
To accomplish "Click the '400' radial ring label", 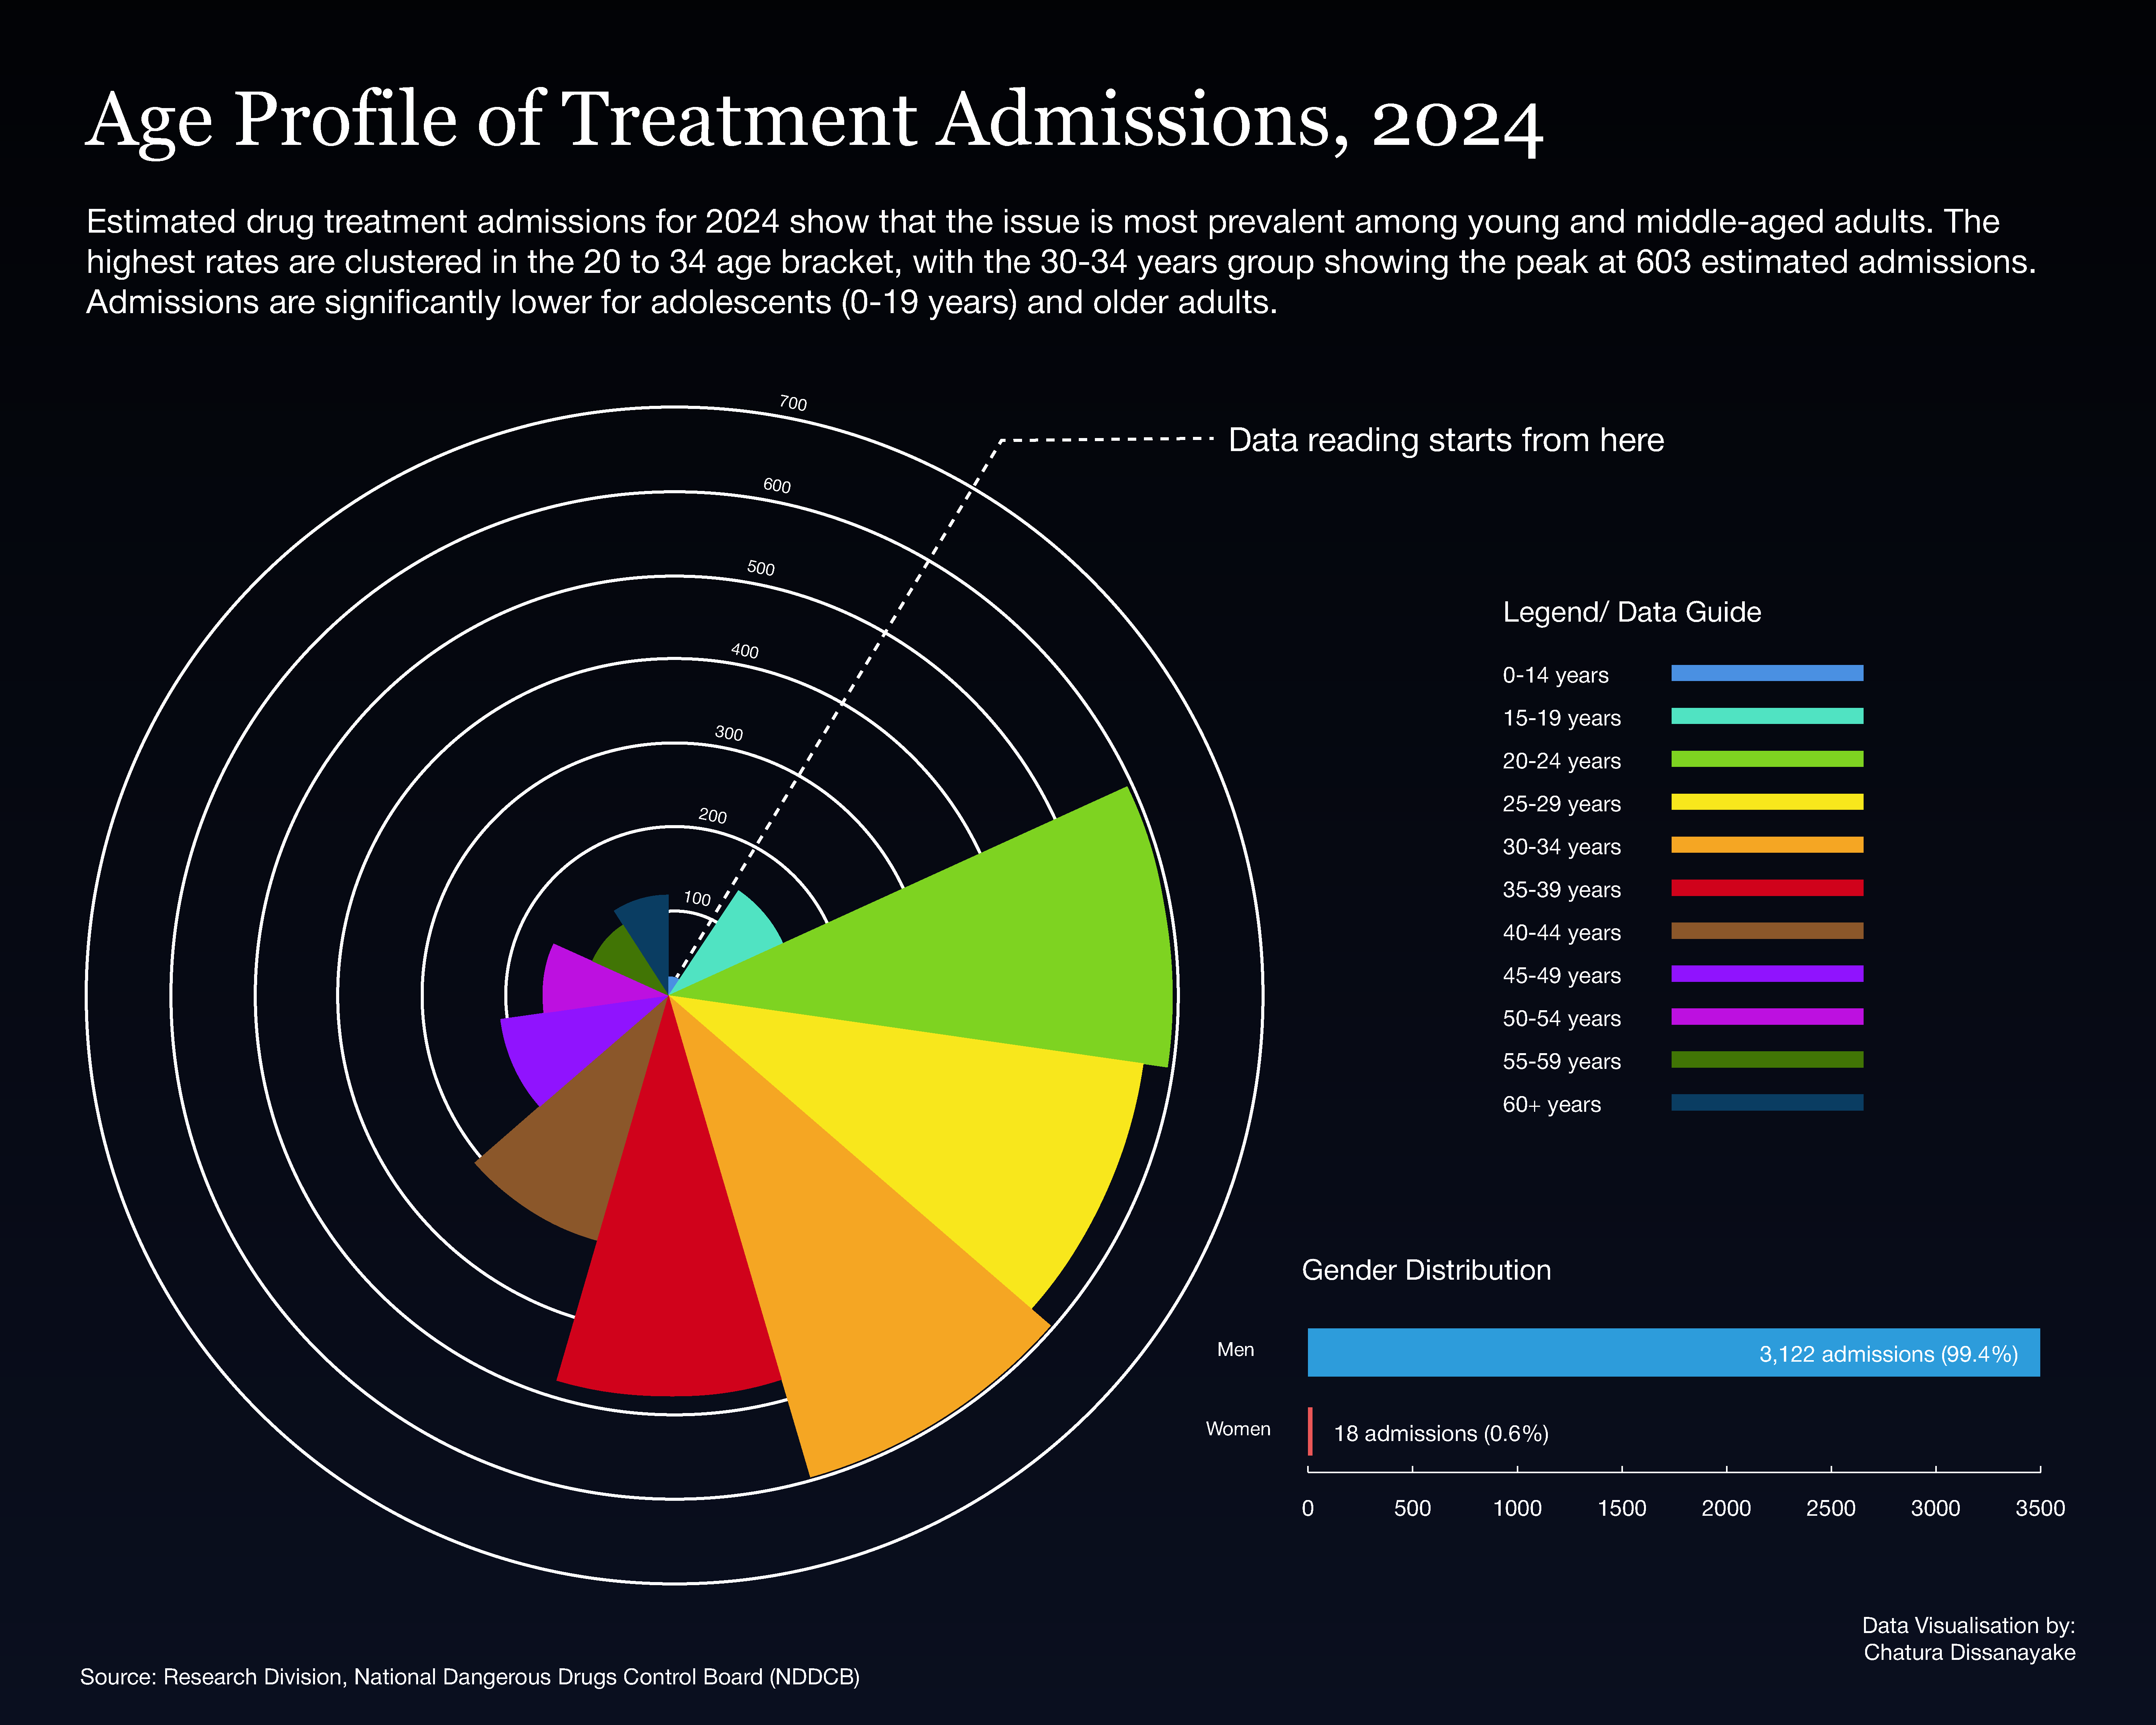I will [x=745, y=651].
